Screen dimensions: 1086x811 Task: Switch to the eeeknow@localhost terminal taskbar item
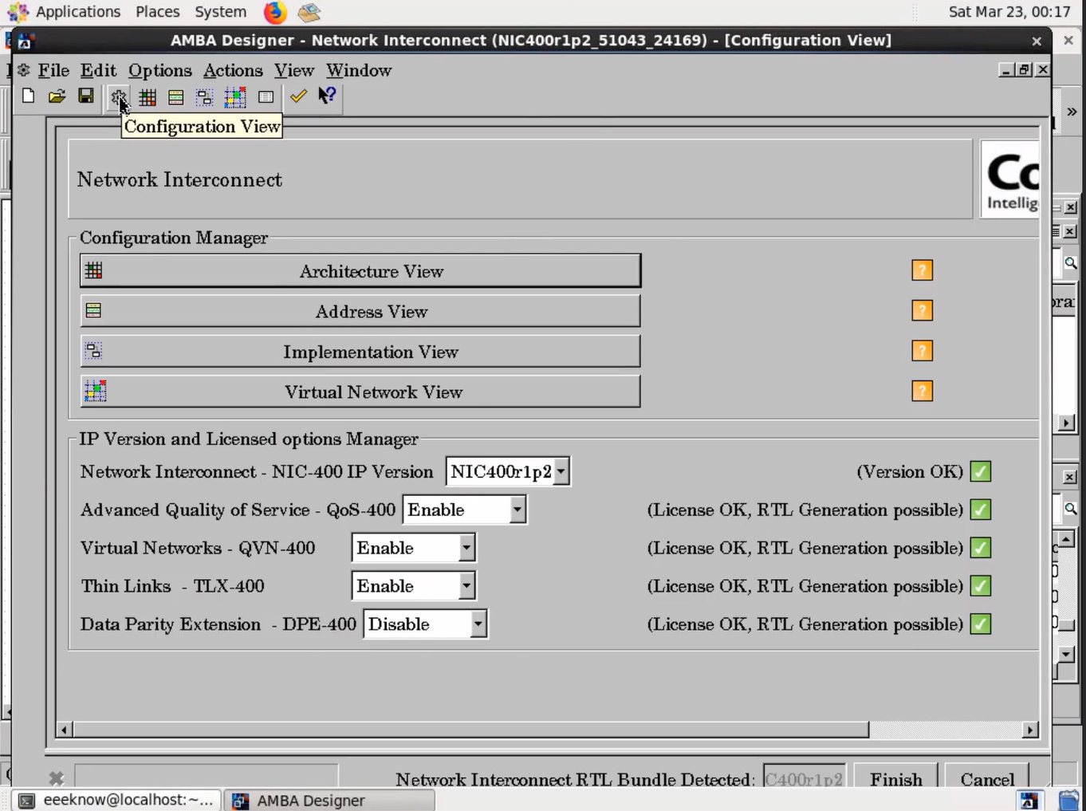pos(116,800)
